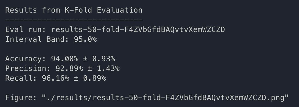The height and width of the screenshot is (107, 299).
Task: Click the "Accuracy:" label
Action: pyautogui.click(x=26, y=59)
